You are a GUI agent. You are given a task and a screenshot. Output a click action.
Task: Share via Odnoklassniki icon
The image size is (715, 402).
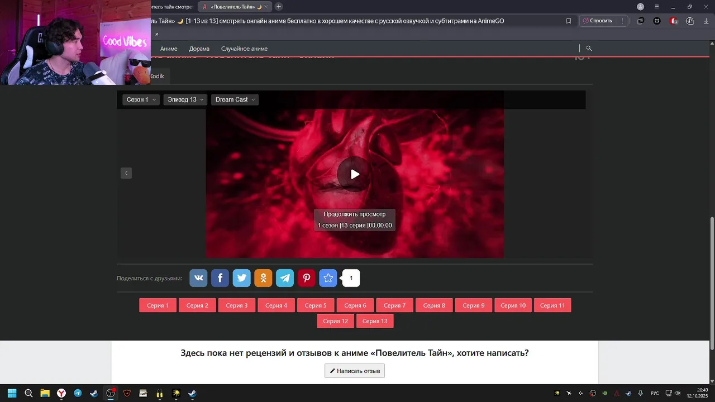point(263,278)
